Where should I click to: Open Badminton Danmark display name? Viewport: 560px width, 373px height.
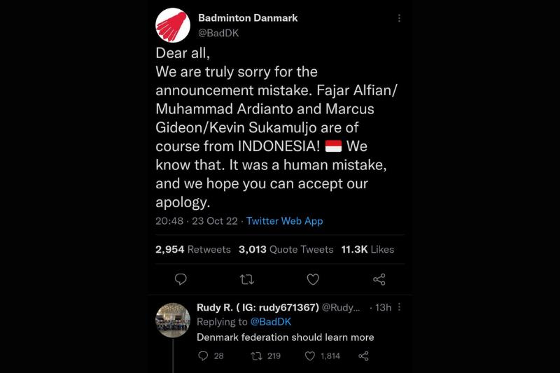click(248, 18)
